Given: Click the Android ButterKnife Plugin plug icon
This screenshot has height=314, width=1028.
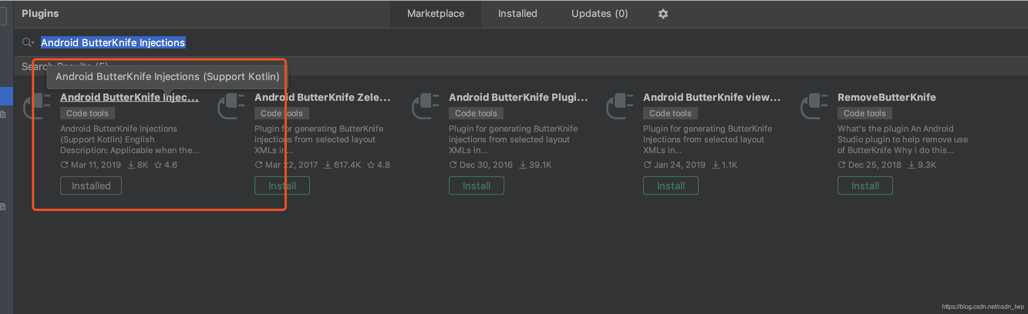Looking at the screenshot, I should (x=425, y=106).
